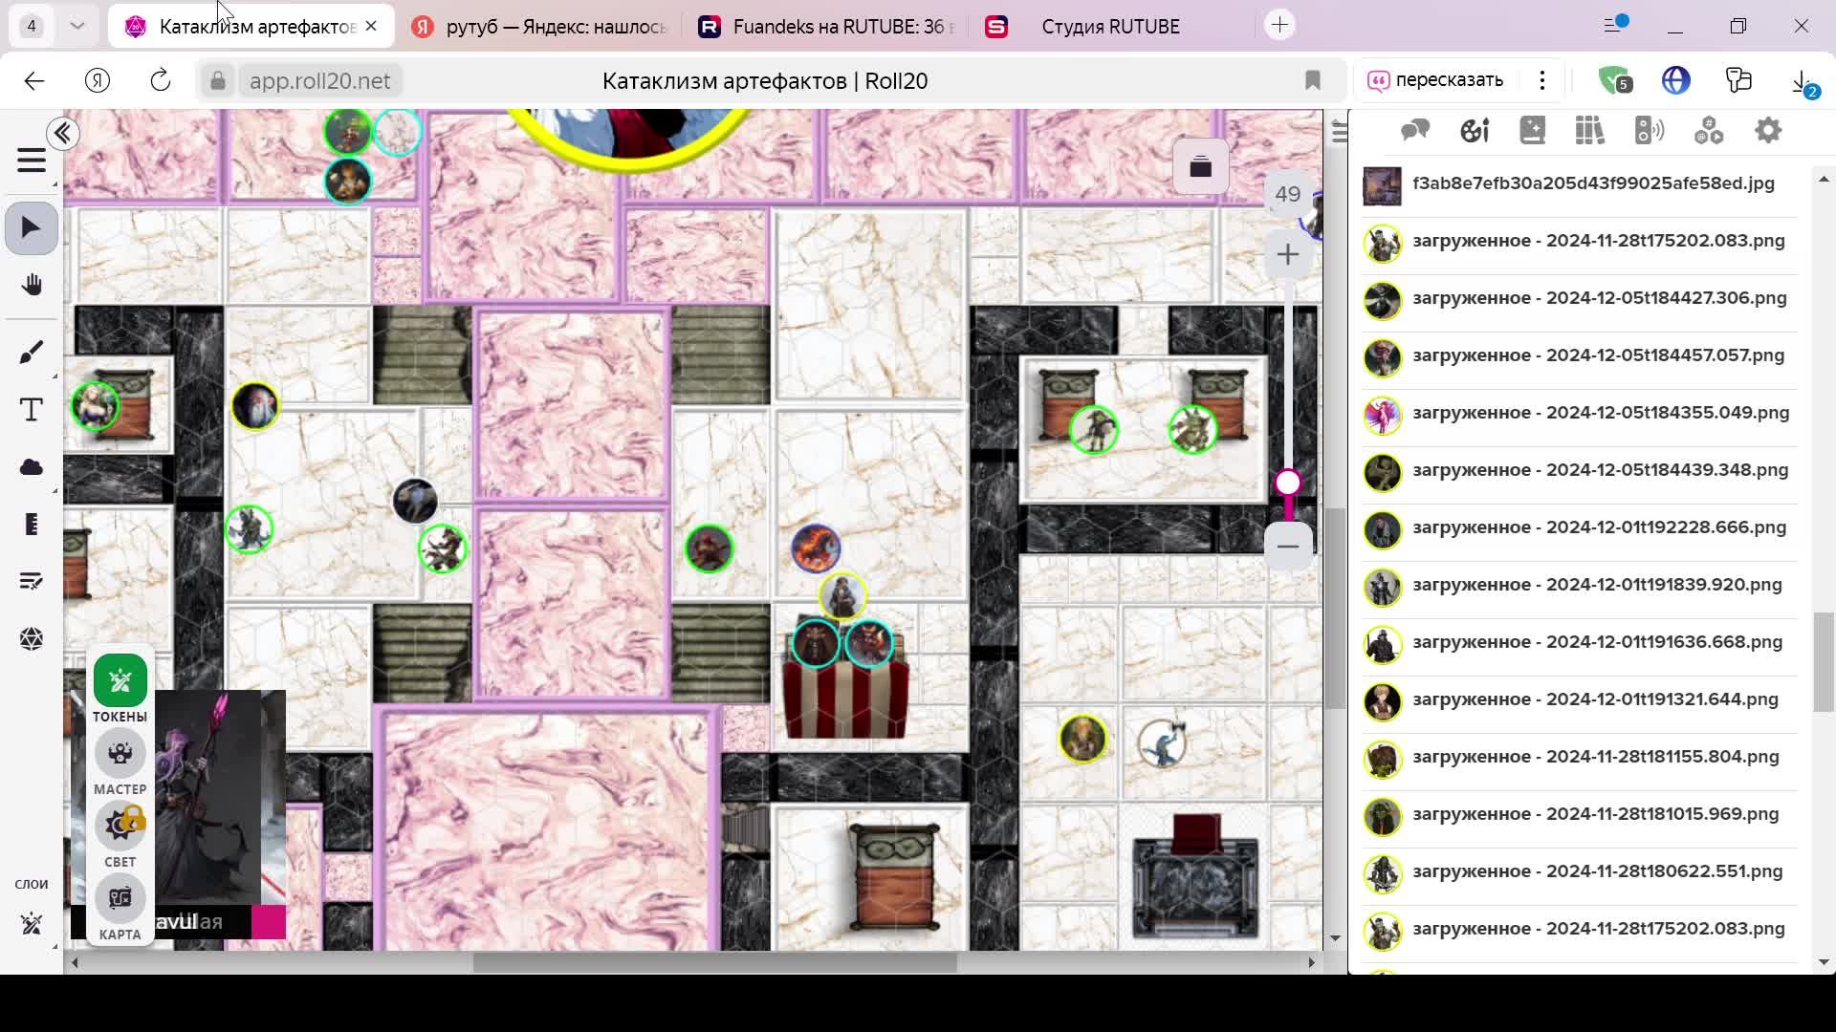Open the Settings gear tab
Viewport: 1836px width, 1032px height.
coord(1768,131)
